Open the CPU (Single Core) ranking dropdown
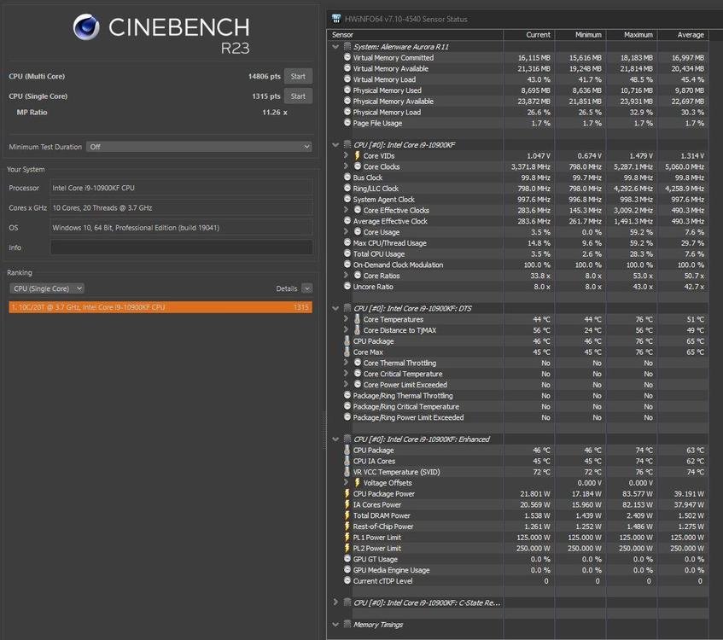This screenshot has height=640, width=723. click(x=46, y=288)
